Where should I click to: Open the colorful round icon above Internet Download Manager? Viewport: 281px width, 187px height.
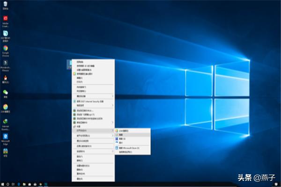(x=5, y=108)
